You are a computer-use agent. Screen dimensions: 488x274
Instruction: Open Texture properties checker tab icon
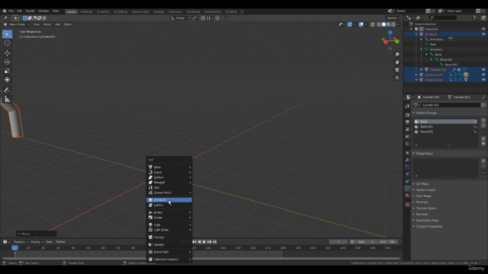[407, 205]
